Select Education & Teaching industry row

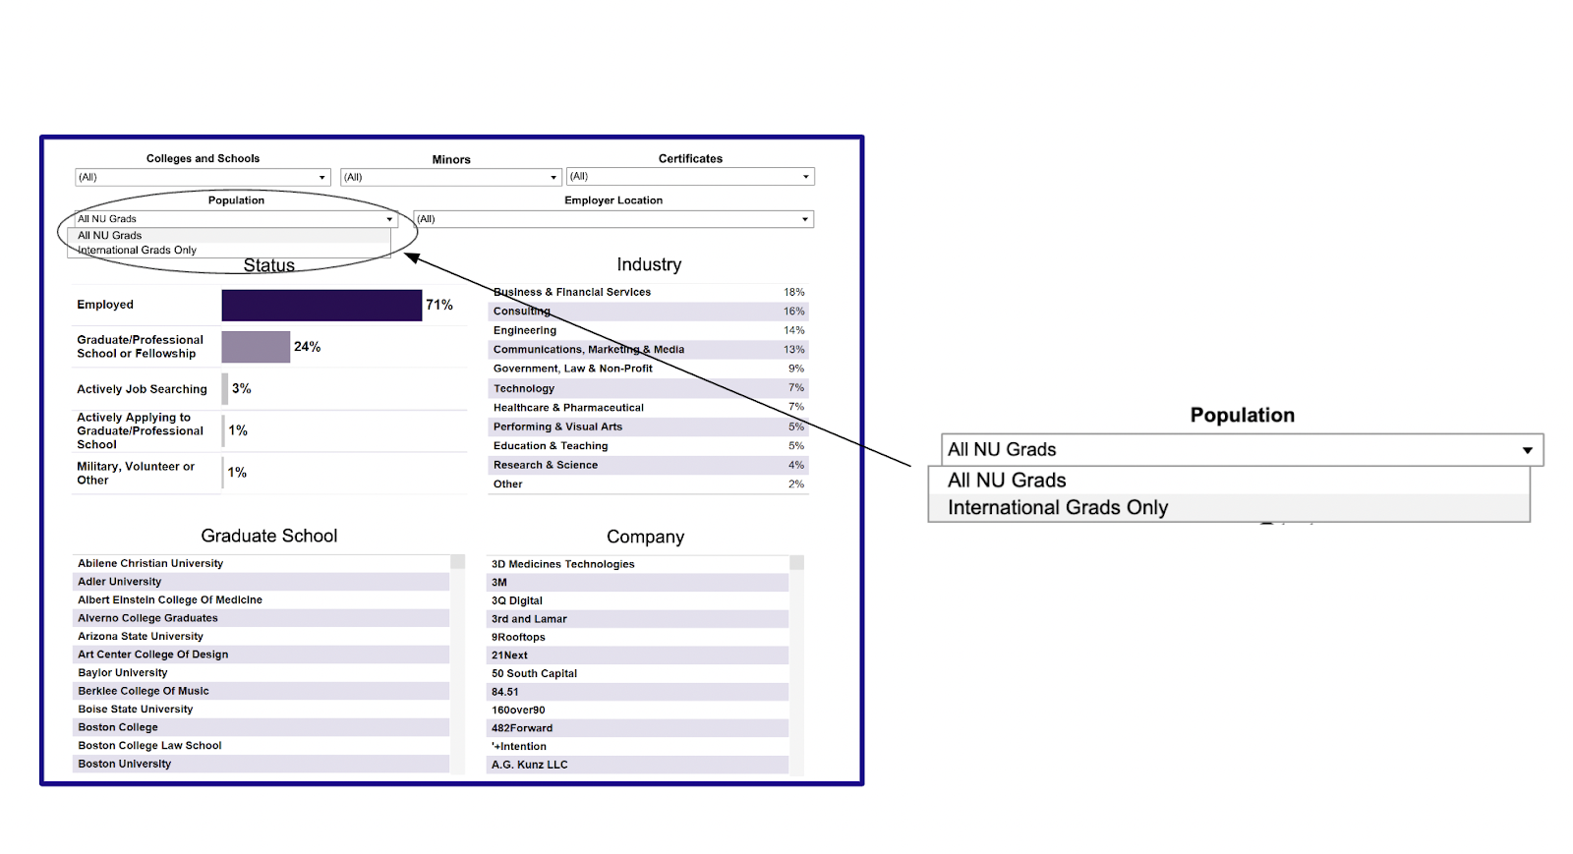coord(649,445)
